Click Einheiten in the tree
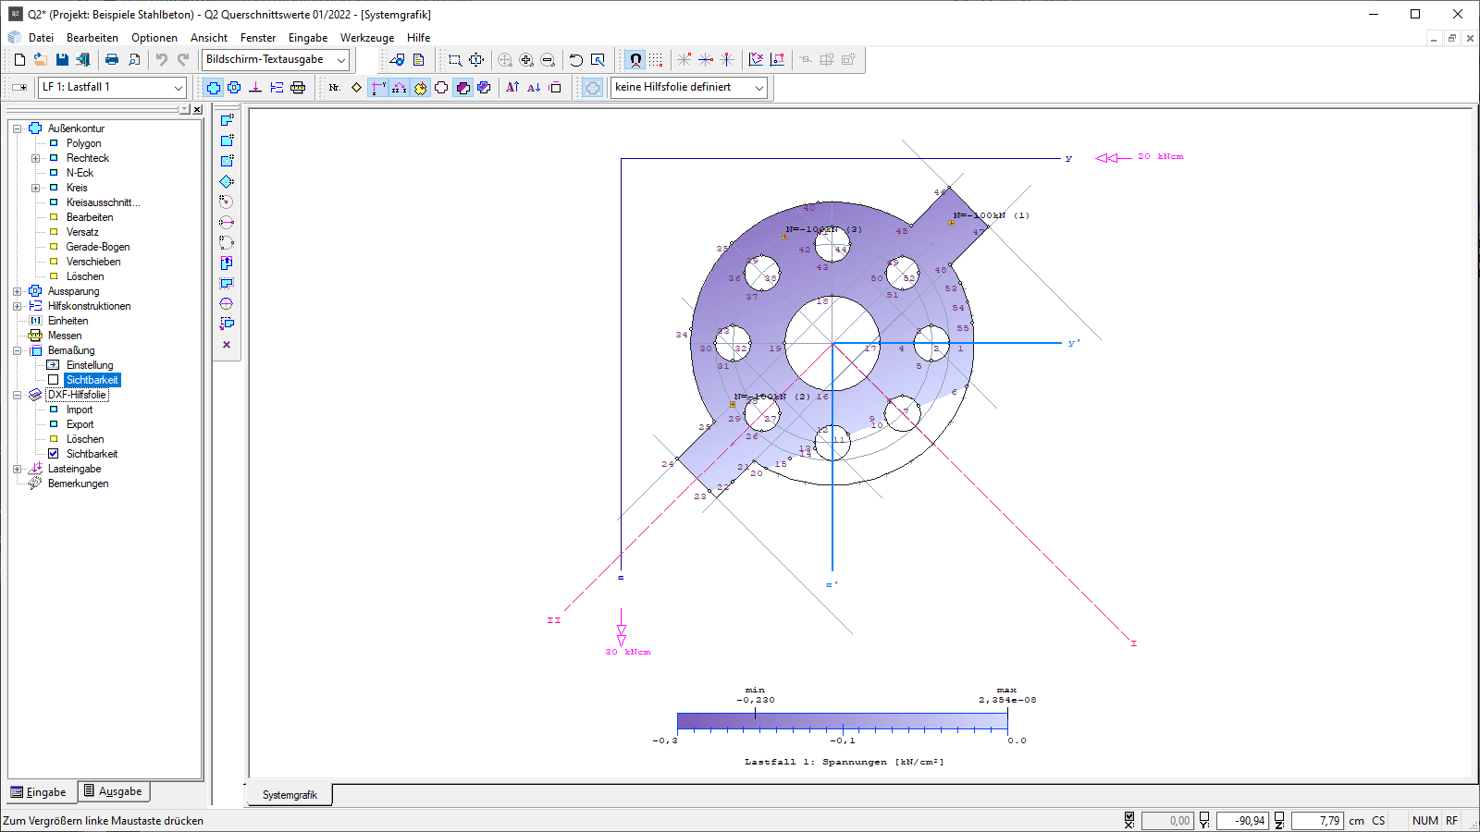Screen dimensions: 1480x832 [x=68, y=321]
